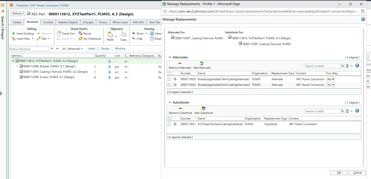Click the Alternates table search magnifier

coord(342,66)
